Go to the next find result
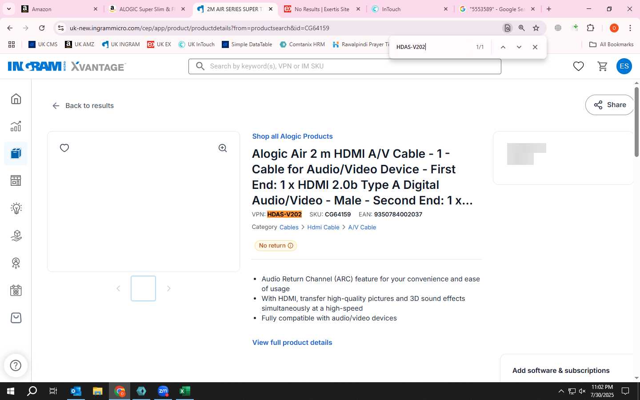This screenshot has width=640, height=400. 519,47
